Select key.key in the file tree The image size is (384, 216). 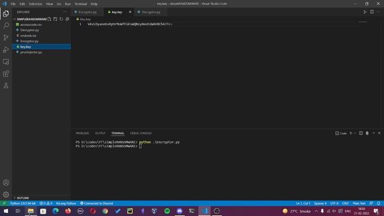(x=41, y=47)
